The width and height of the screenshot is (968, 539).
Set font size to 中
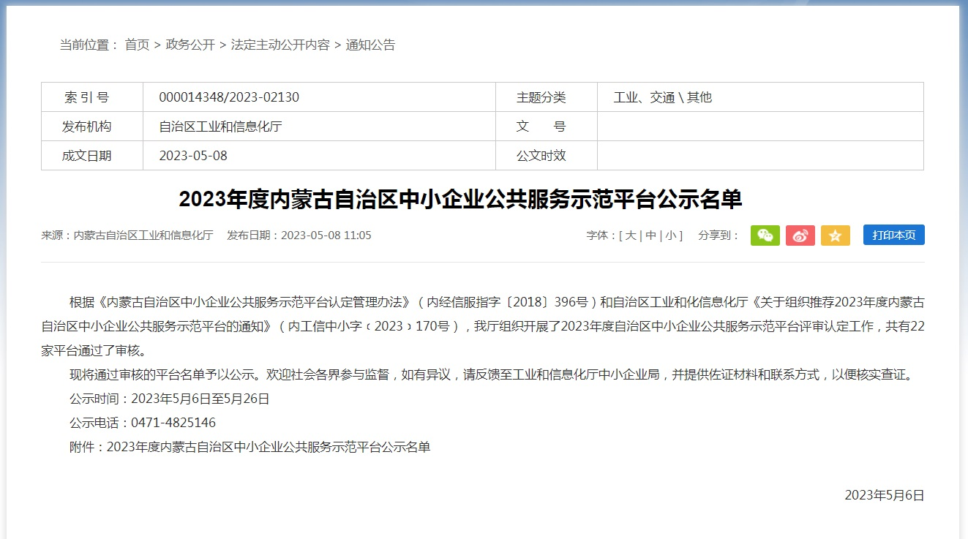pos(650,235)
